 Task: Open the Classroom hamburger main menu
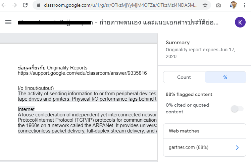8,22
